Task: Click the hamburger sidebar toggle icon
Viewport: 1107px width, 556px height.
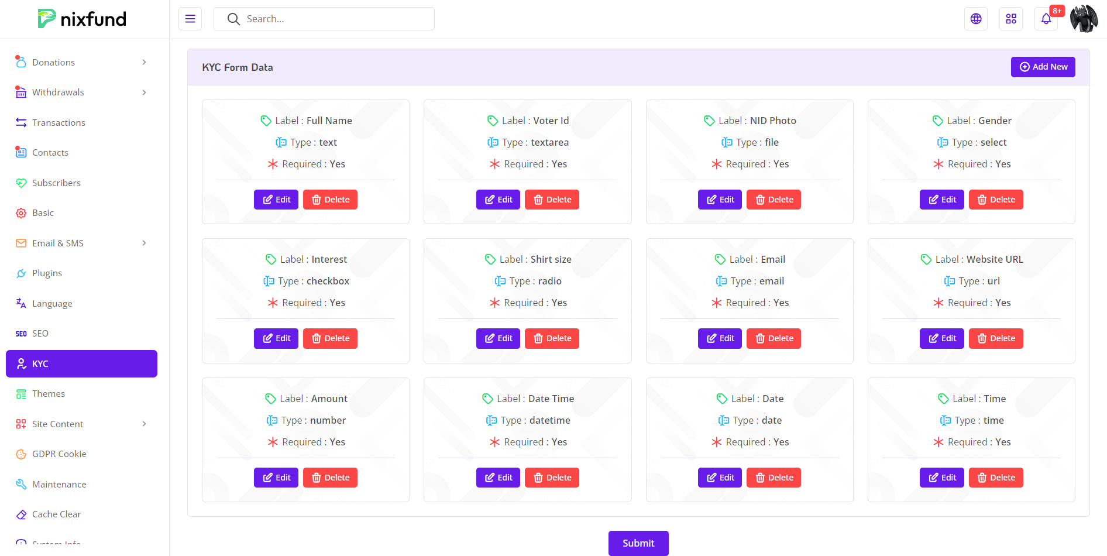Action: pos(190,19)
